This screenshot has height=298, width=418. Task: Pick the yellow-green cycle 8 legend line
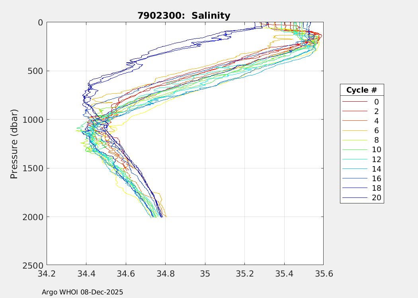[354, 140]
